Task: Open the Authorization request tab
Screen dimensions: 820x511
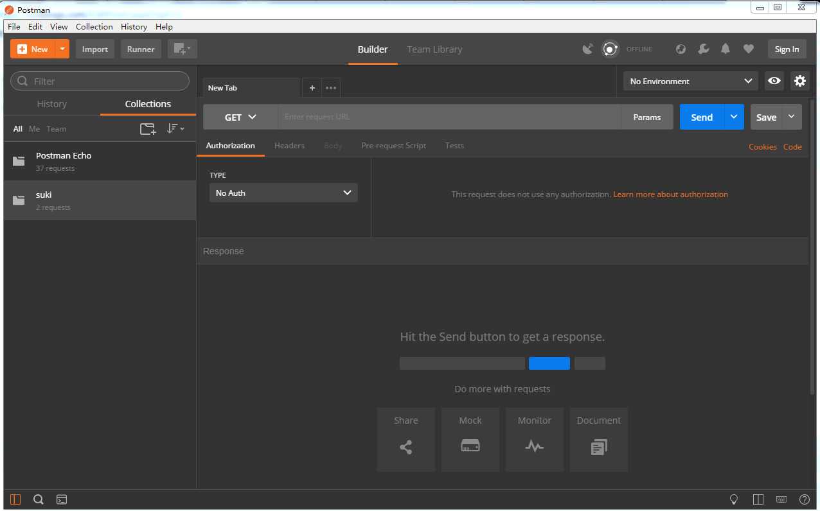Action: [x=231, y=146]
